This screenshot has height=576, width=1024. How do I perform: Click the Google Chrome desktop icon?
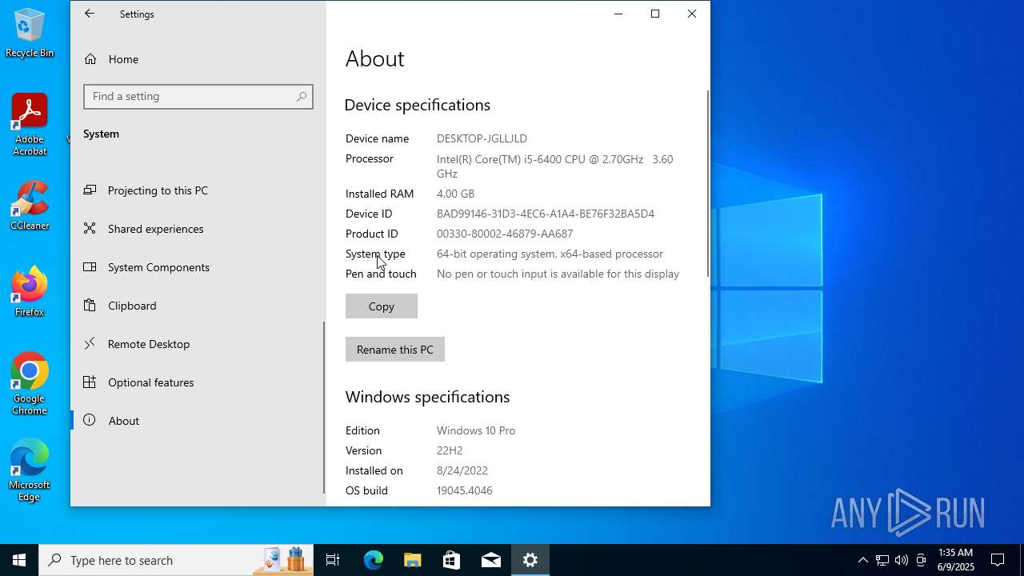point(30,384)
